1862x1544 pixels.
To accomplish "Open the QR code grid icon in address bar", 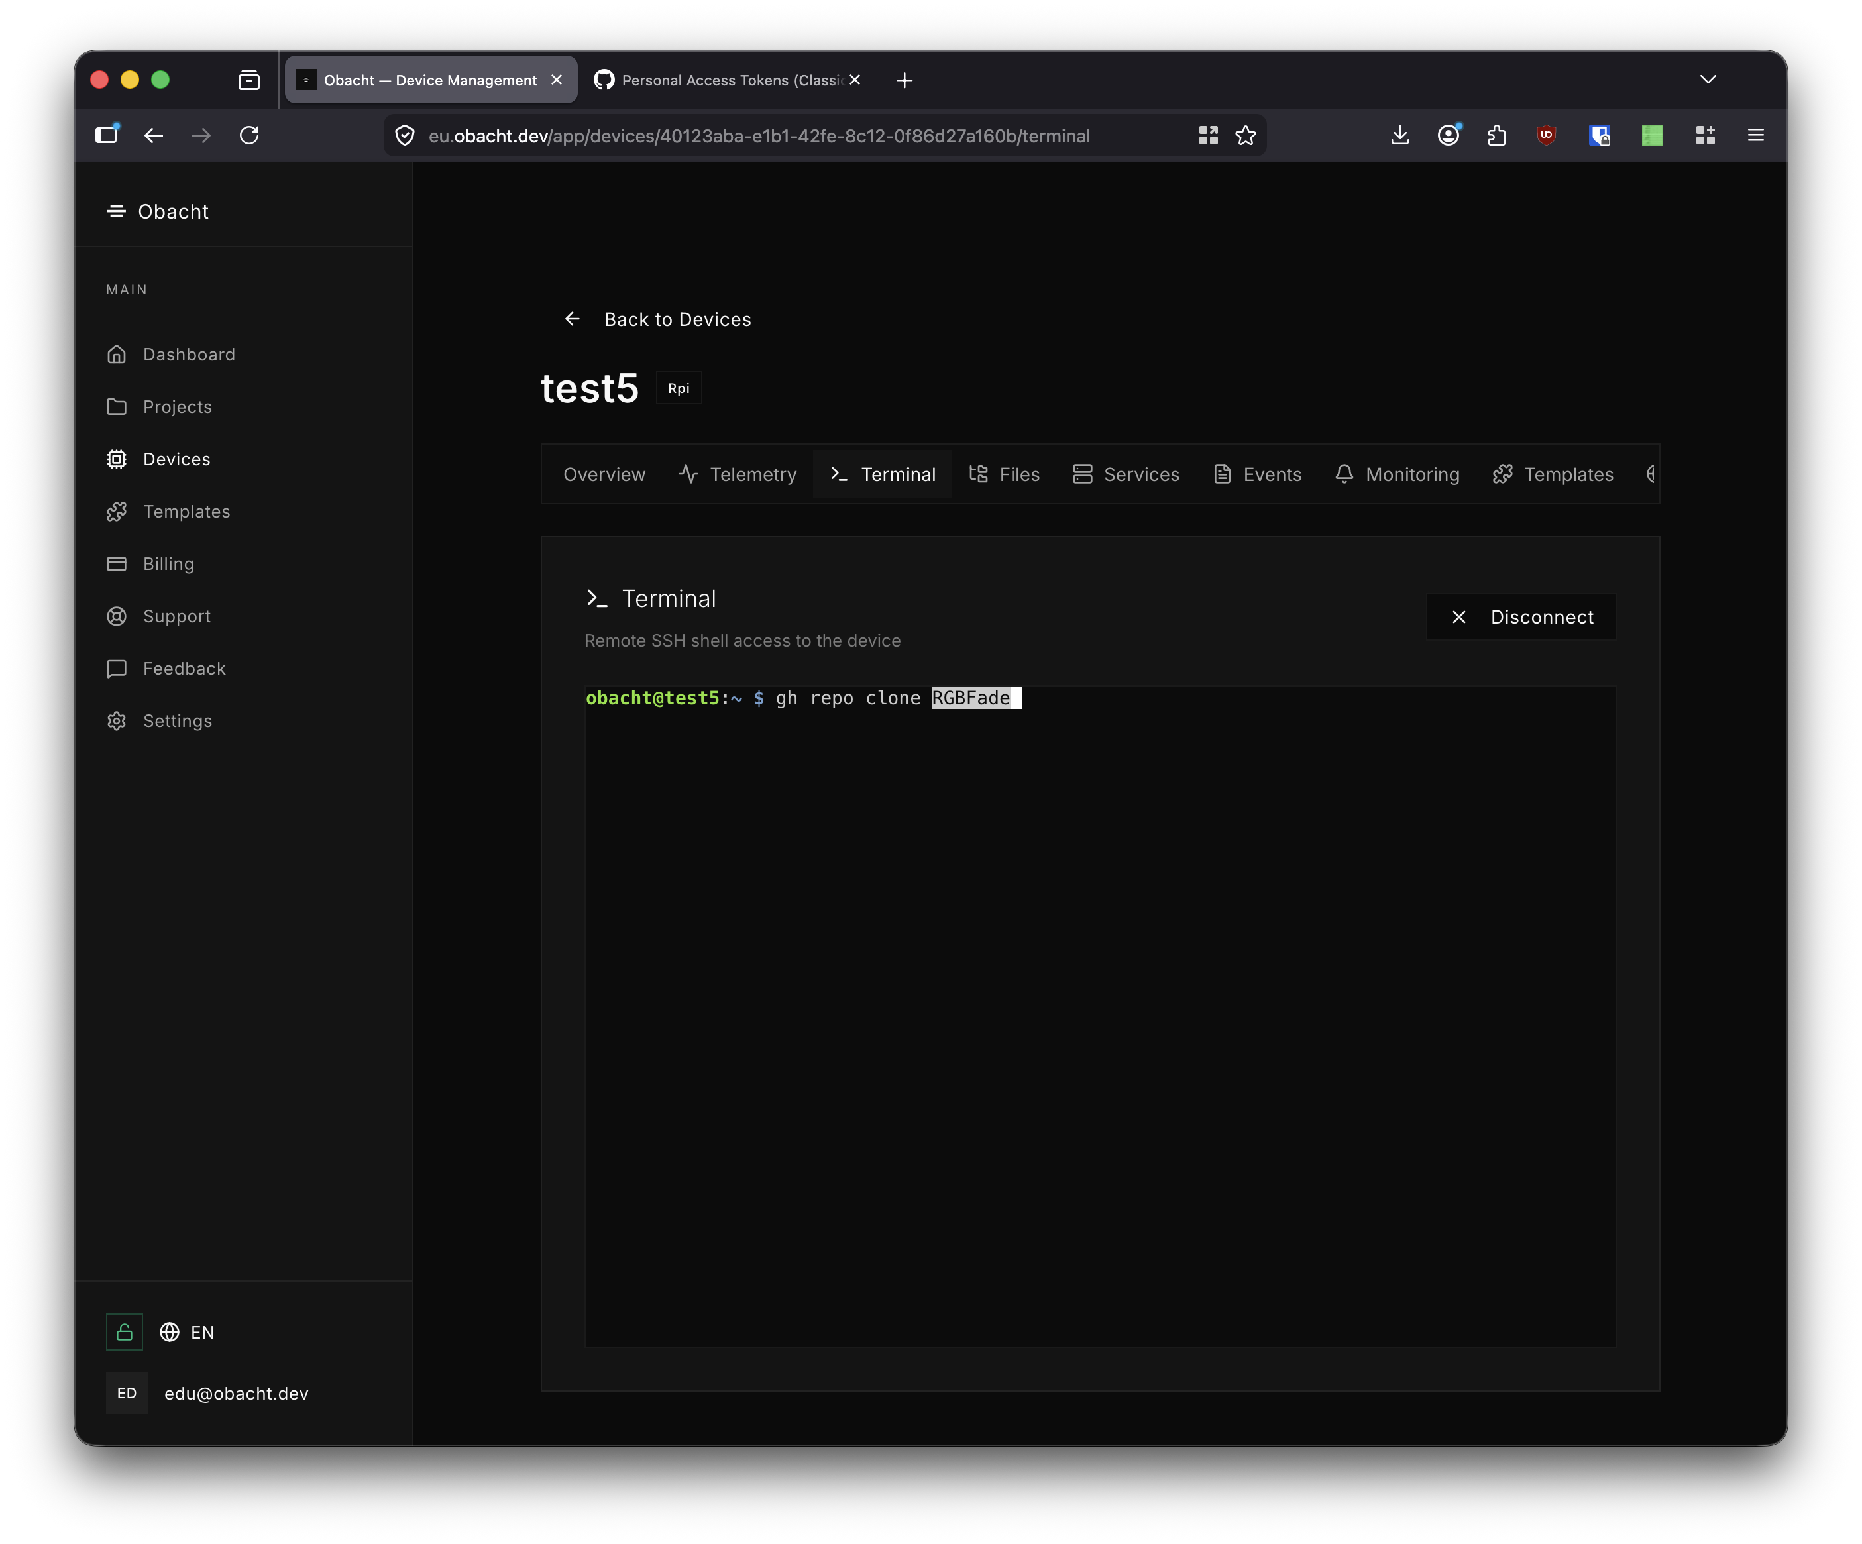I will coord(1207,136).
